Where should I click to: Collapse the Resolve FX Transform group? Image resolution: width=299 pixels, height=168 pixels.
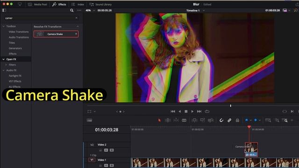click(x=78, y=26)
